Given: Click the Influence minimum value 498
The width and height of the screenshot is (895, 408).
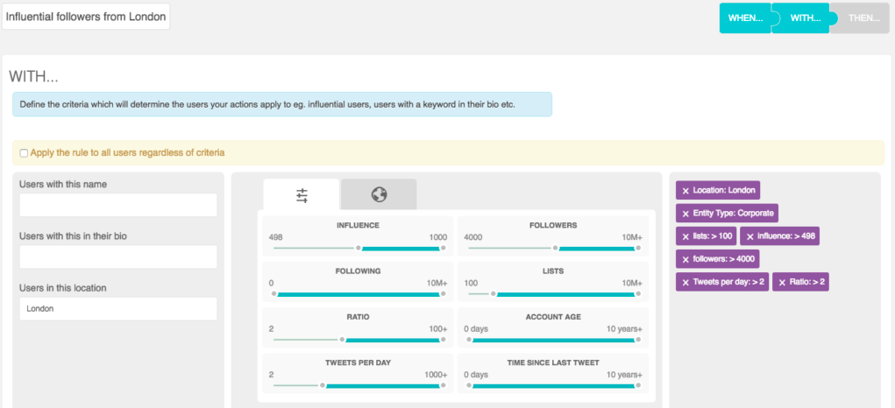Looking at the screenshot, I should tap(276, 237).
